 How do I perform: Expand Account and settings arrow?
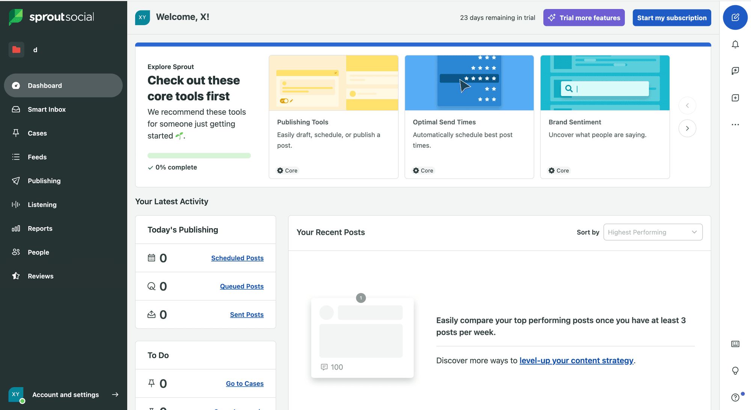click(x=115, y=395)
